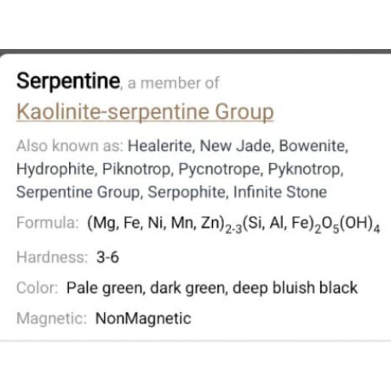Click the Magnetic field label
Screen dimensions: 391x391
pyautogui.click(x=51, y=319)
